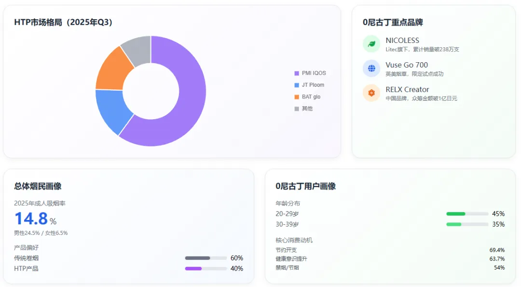Click the 节约开支 motivation label

click(x=286, y=250)
